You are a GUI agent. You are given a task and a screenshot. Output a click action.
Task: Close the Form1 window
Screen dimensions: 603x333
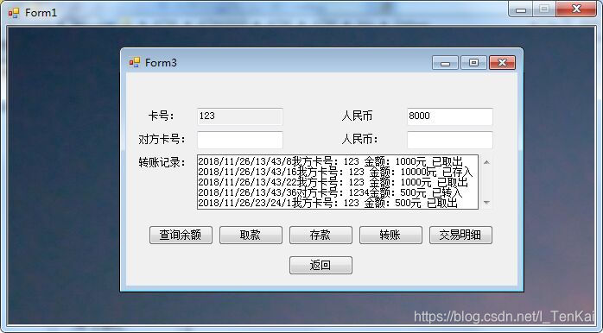coord(576,9)
